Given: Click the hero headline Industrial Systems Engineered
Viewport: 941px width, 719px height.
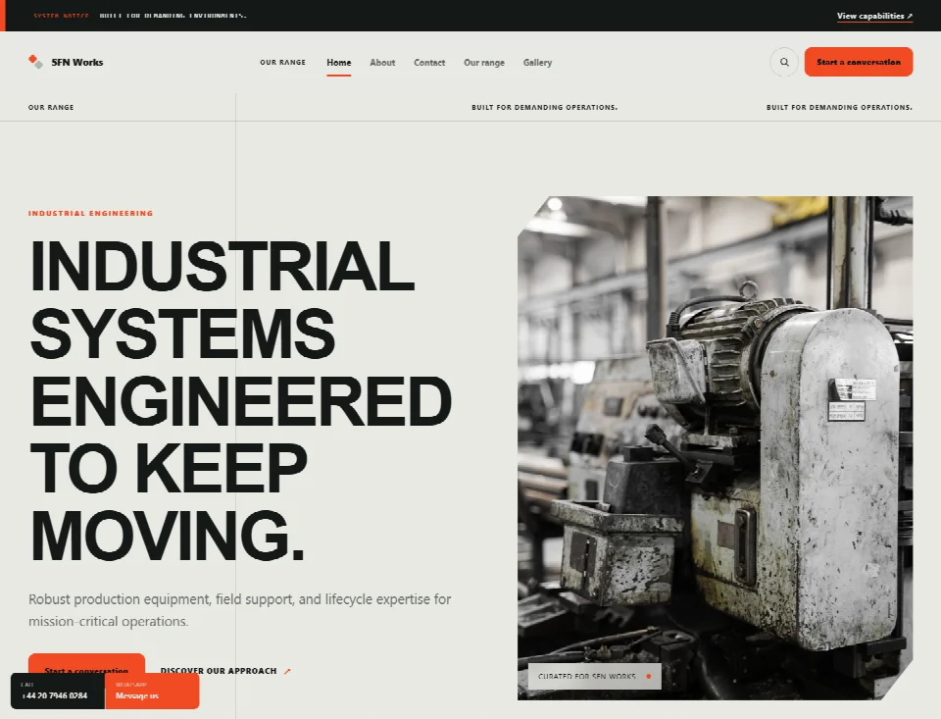Looking at the screenshot, I should tap(240, 400).
